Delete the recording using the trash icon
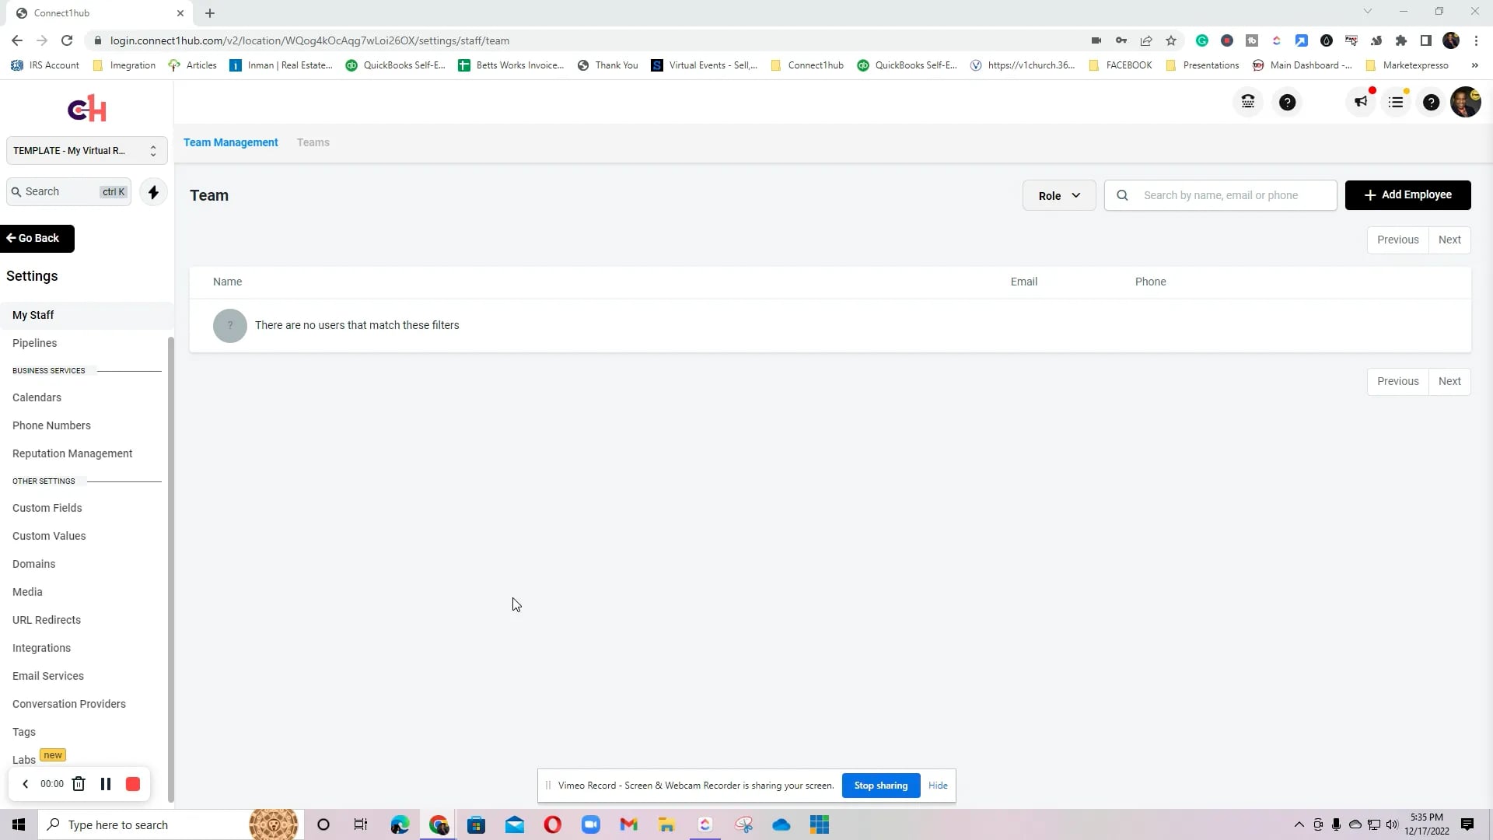The image size is (1493, 840). pyautogui.click(x=79, y=784)
